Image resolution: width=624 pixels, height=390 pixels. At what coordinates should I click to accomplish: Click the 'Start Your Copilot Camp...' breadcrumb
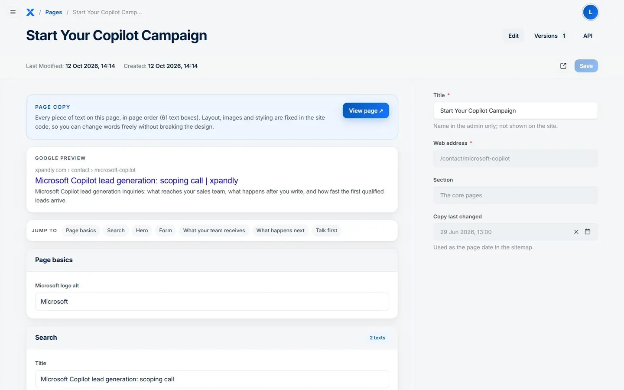(107, 12)
